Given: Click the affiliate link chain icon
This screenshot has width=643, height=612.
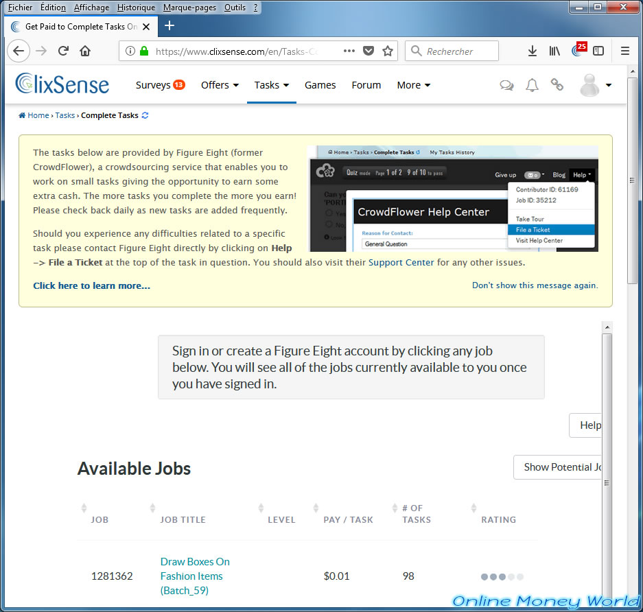Looking at the screenshot, I should pyautogui.click(x=557, y=84).
